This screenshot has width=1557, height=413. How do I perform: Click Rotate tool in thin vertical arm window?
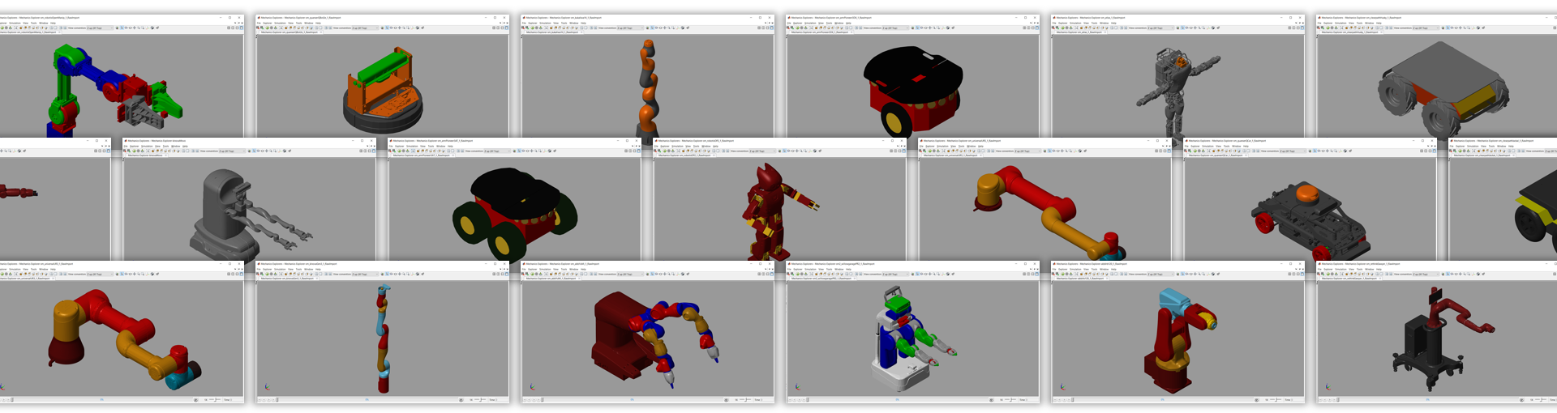click(x=391, y=275)
